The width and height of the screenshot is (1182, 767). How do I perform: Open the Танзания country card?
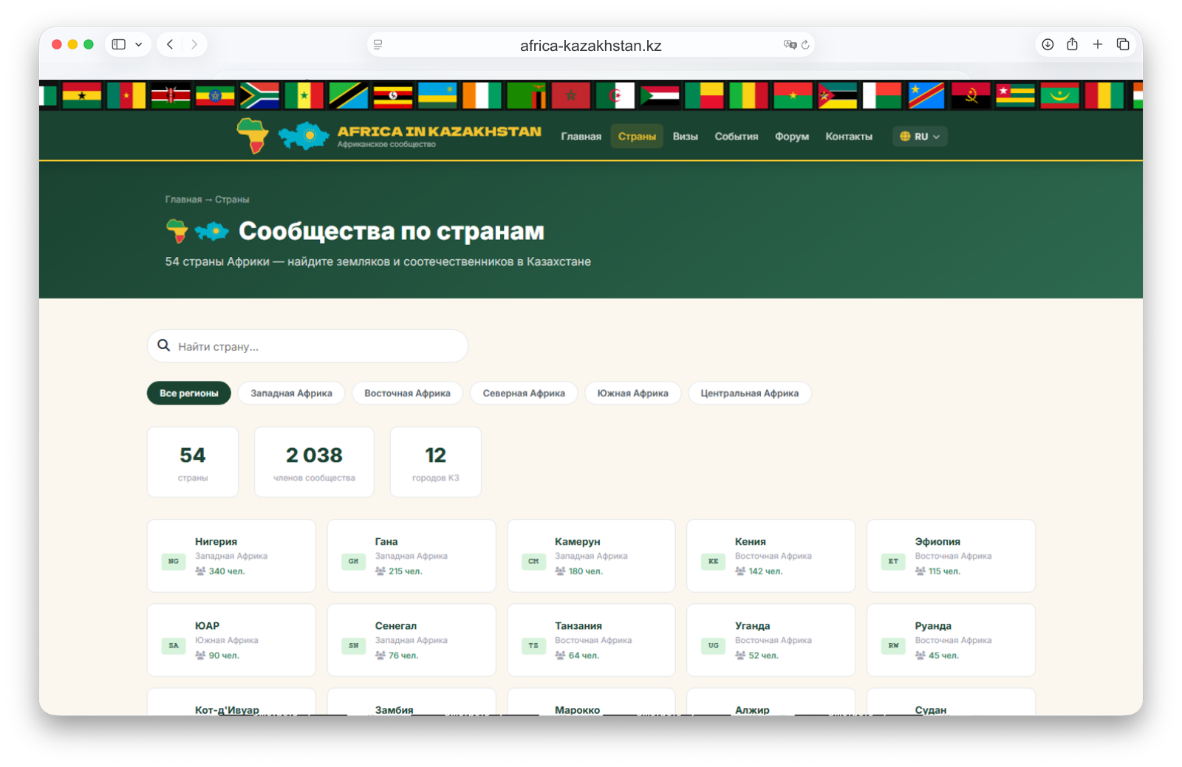tap(591, 640)
